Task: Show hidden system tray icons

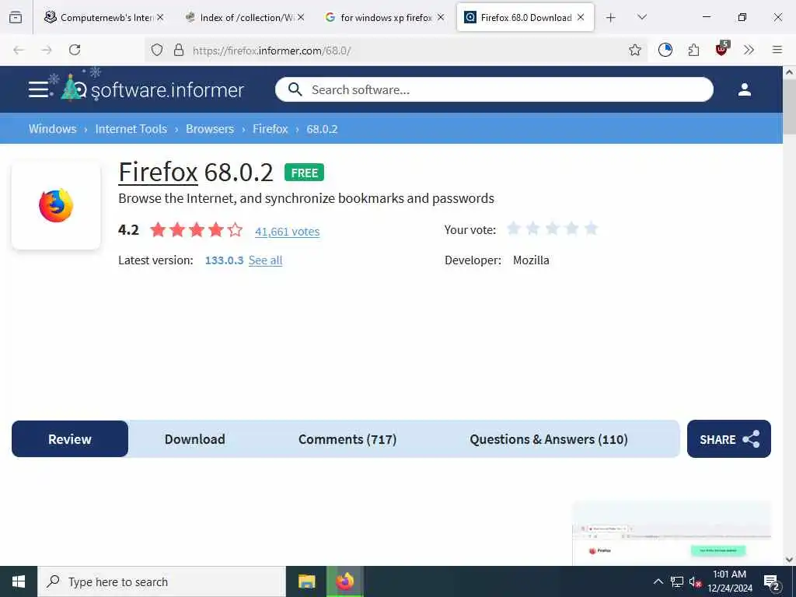Action: (658, 581)
